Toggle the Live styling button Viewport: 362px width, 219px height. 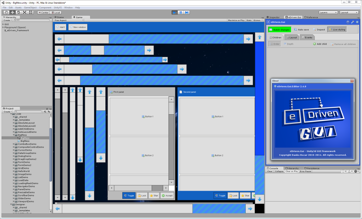[337, 30]
